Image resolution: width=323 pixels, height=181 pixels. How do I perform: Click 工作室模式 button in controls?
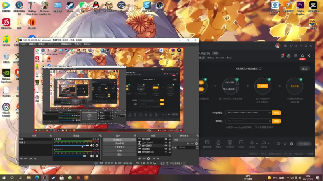pos(120,147)
